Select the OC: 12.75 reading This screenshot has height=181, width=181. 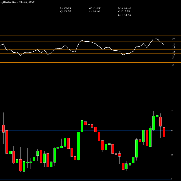click(125, 8)
